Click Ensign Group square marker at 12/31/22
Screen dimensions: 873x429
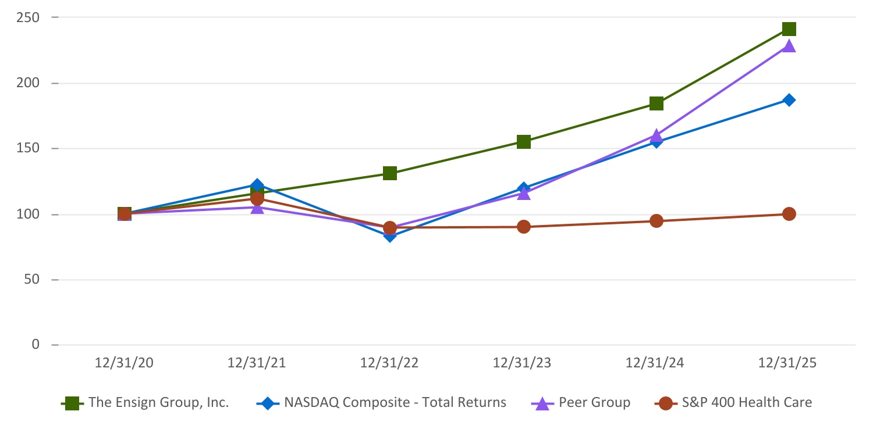(x=390, y=173)
